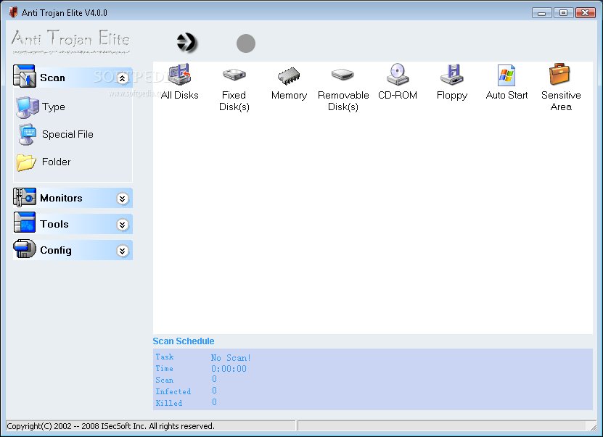Viewport: 603px width, 437px height.
Task: Click the Type computer icon
Action: point(28,107)
